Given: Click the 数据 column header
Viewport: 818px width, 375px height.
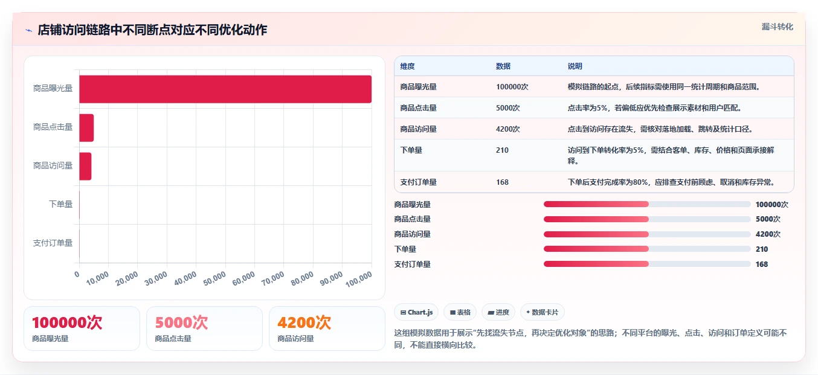Looking at the screenshot, I should [503, 66].
